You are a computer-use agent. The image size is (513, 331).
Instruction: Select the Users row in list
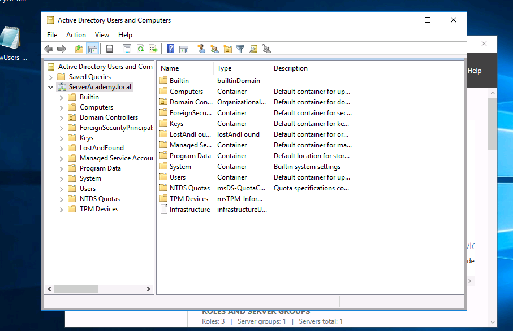tap(257, 177)
